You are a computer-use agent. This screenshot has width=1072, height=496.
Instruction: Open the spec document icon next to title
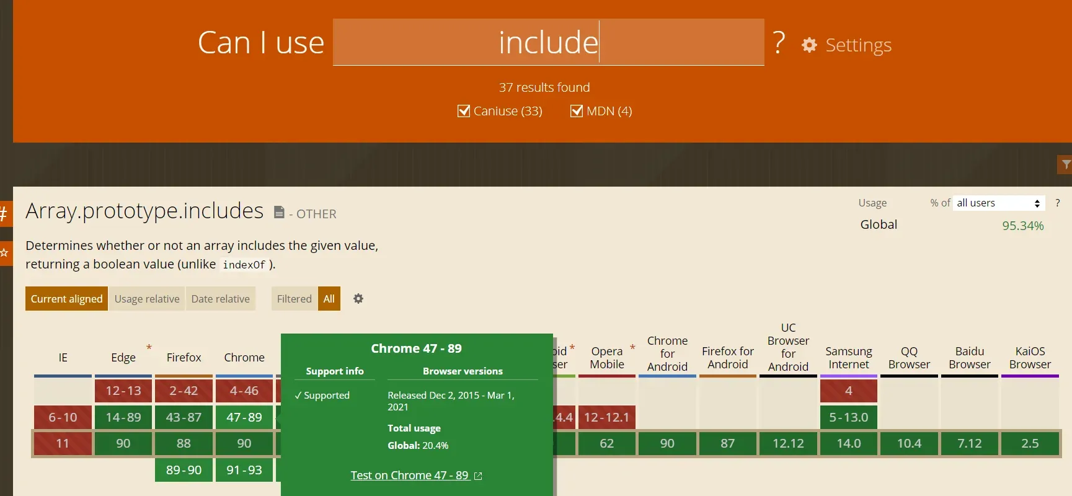(x=279, y=213)
